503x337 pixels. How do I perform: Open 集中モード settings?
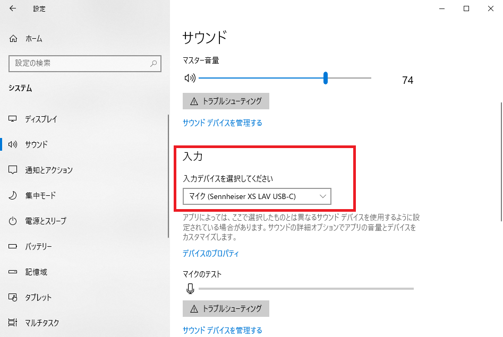40,196
